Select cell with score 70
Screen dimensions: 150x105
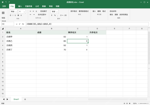(52, 50)
